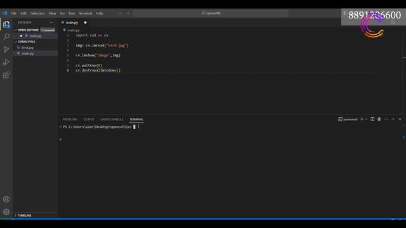Open terminal panel more actions ellipsis
Image resolution: width=406 pixels, height=228 pixels.
(386, 119)
